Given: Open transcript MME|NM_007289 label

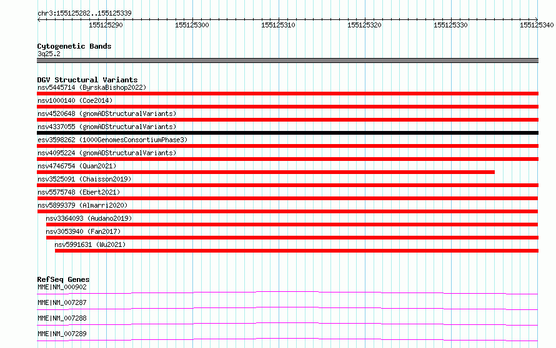Looking at the screenshot, I should (62, 334).
